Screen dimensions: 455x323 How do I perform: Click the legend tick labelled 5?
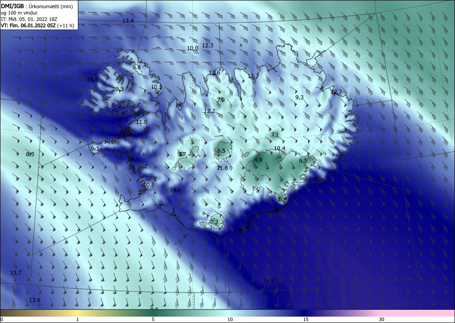[x=153, y=319]
